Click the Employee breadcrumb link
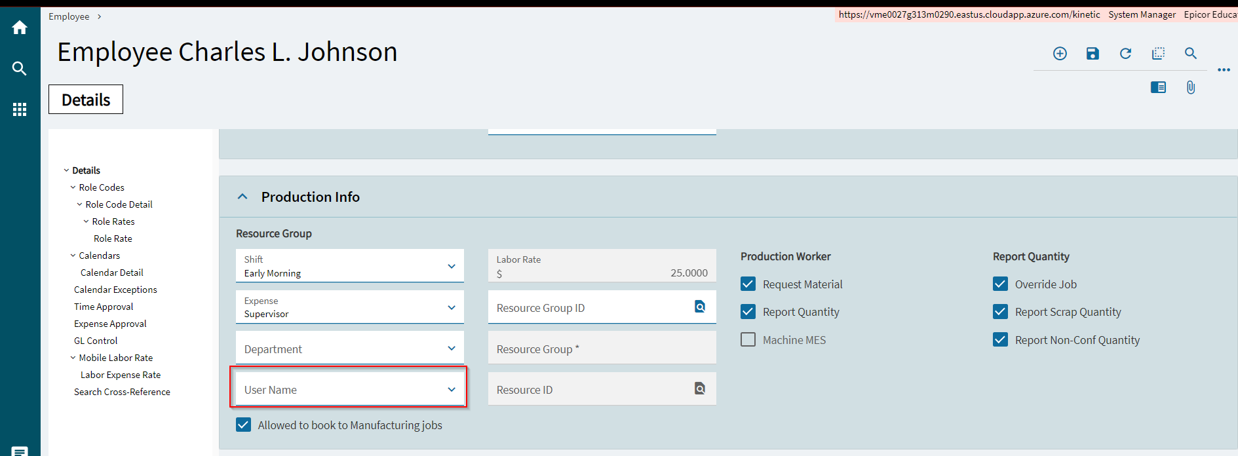Screen dimensions: 1238x456 click(x=69, y=16)
